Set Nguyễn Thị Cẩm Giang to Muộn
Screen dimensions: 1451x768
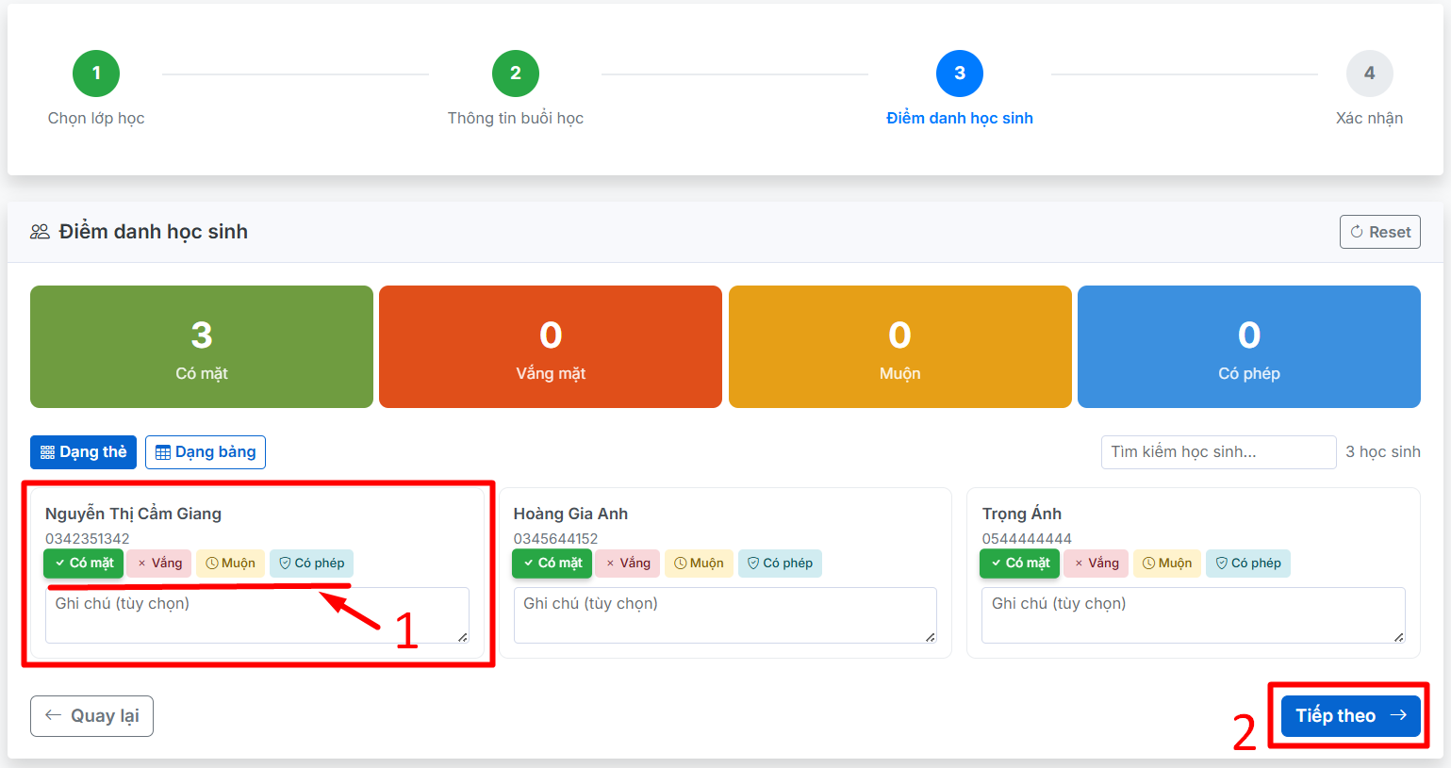230,564
